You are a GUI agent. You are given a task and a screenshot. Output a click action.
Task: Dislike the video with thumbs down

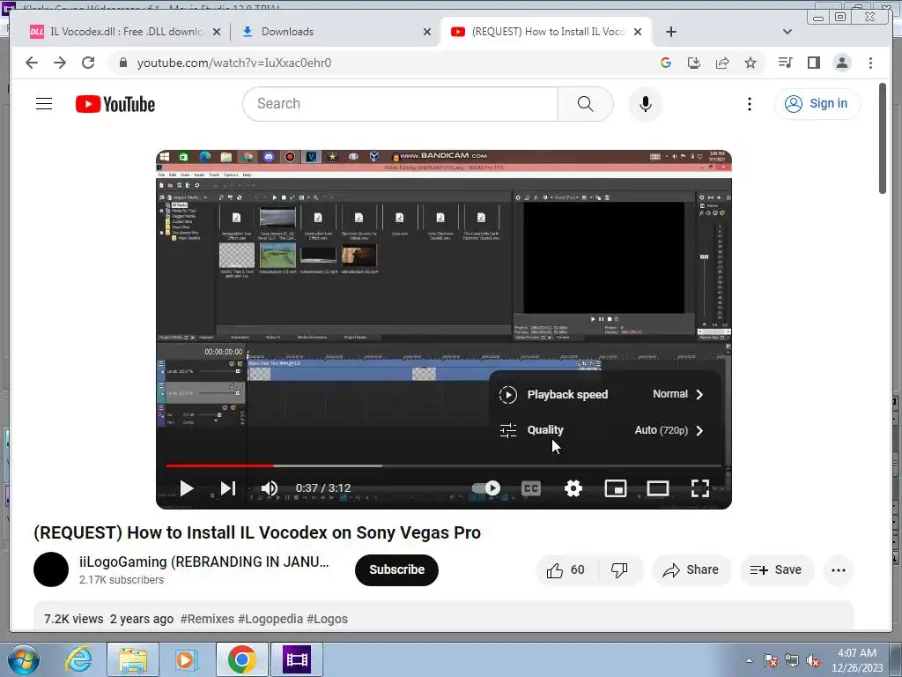point(619,570)
